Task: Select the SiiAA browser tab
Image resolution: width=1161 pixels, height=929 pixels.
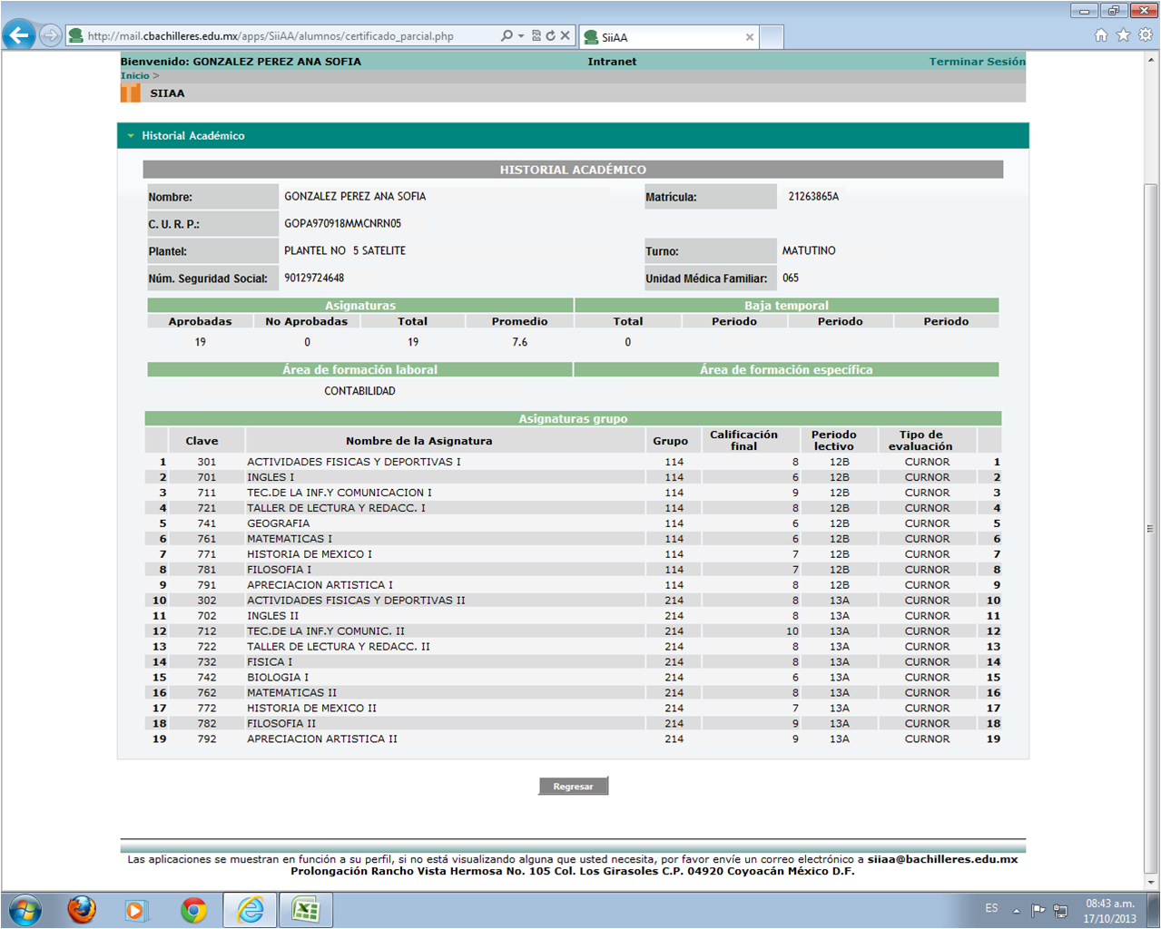Action: (668, 37)
